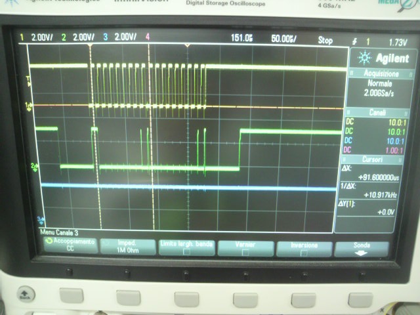Open the Canali panel header
The height and width of the screenshot is (315, 420).
tap(377, 112)
